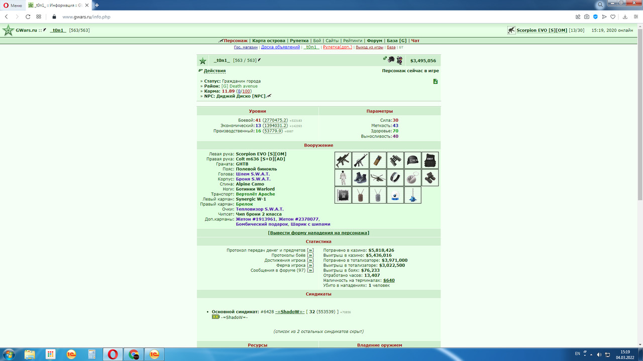This screenshot has width=643, height=361.
Task: Click the S.W.A.T. armor vest thumbnail
Action: [x=430, y=160]
